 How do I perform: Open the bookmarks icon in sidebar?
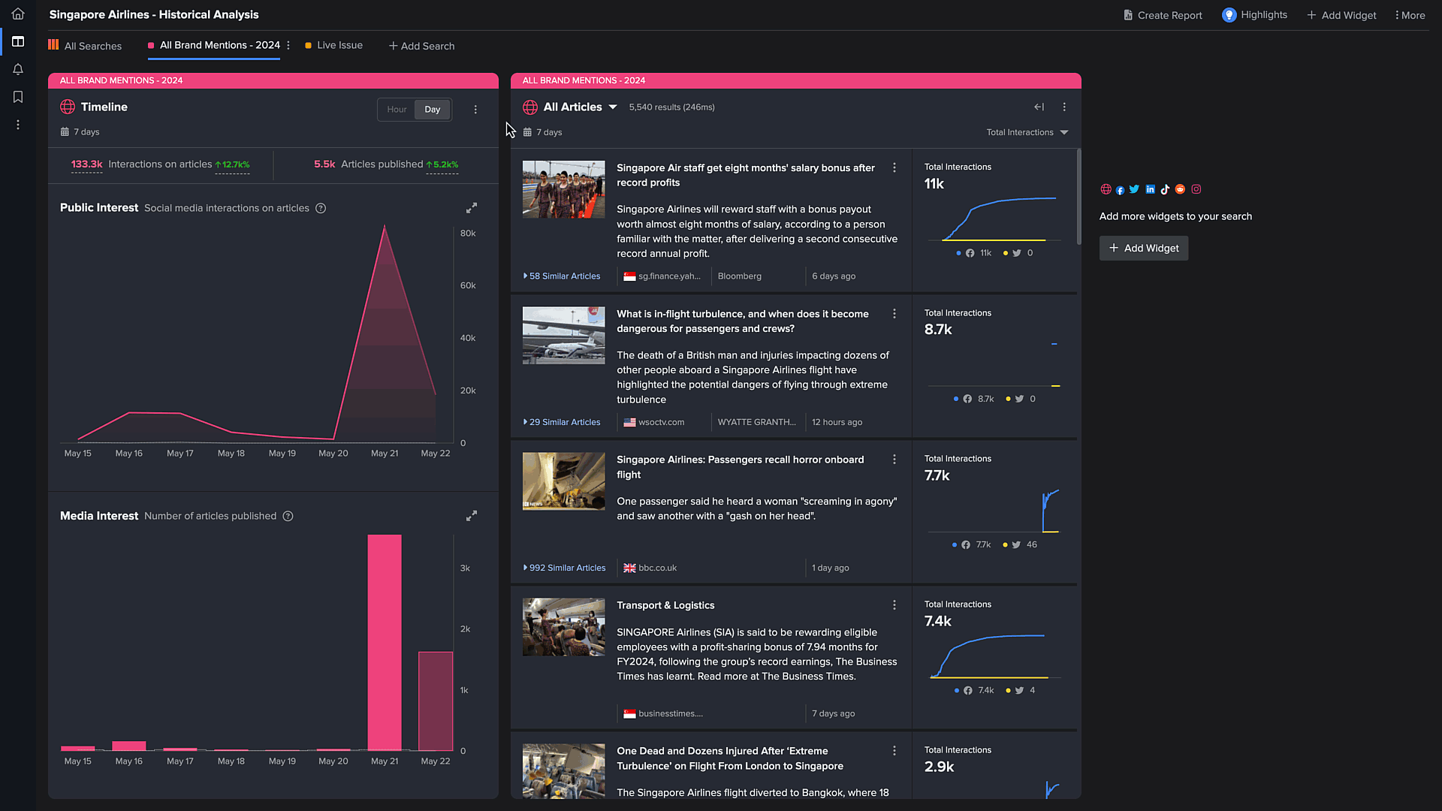[18, 97]
